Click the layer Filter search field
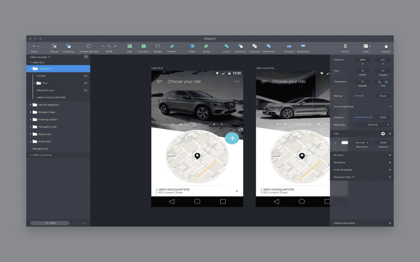Viewport: 420px width, 262px height. point(50,223)
